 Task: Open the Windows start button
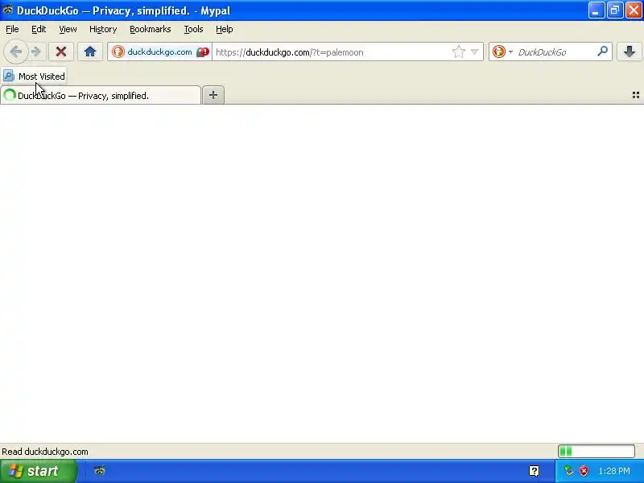[39, 471]
